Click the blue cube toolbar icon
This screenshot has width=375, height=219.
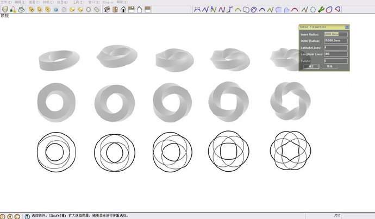56,10
